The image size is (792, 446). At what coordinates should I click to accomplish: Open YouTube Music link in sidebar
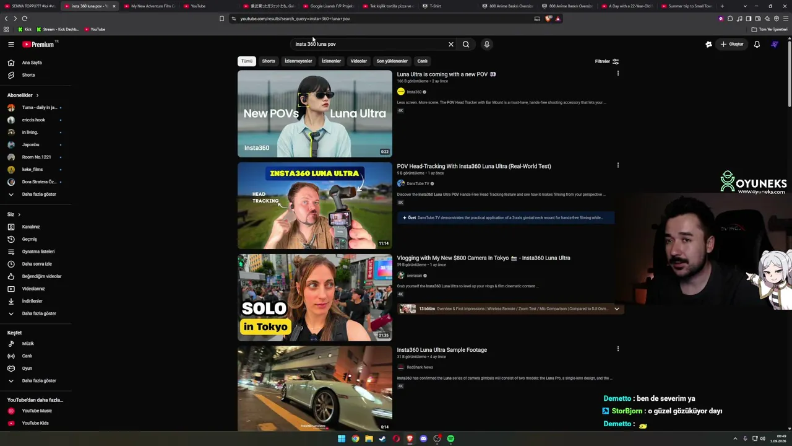(x=36, y=411)
